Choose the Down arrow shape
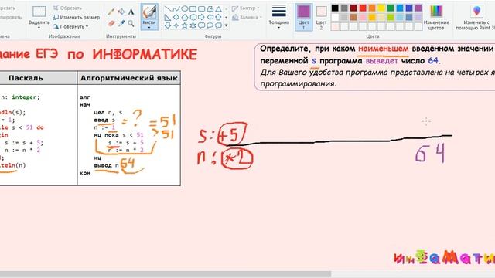Image resolution: width=495 pixels, height=278 pixels. pos(168,25)
